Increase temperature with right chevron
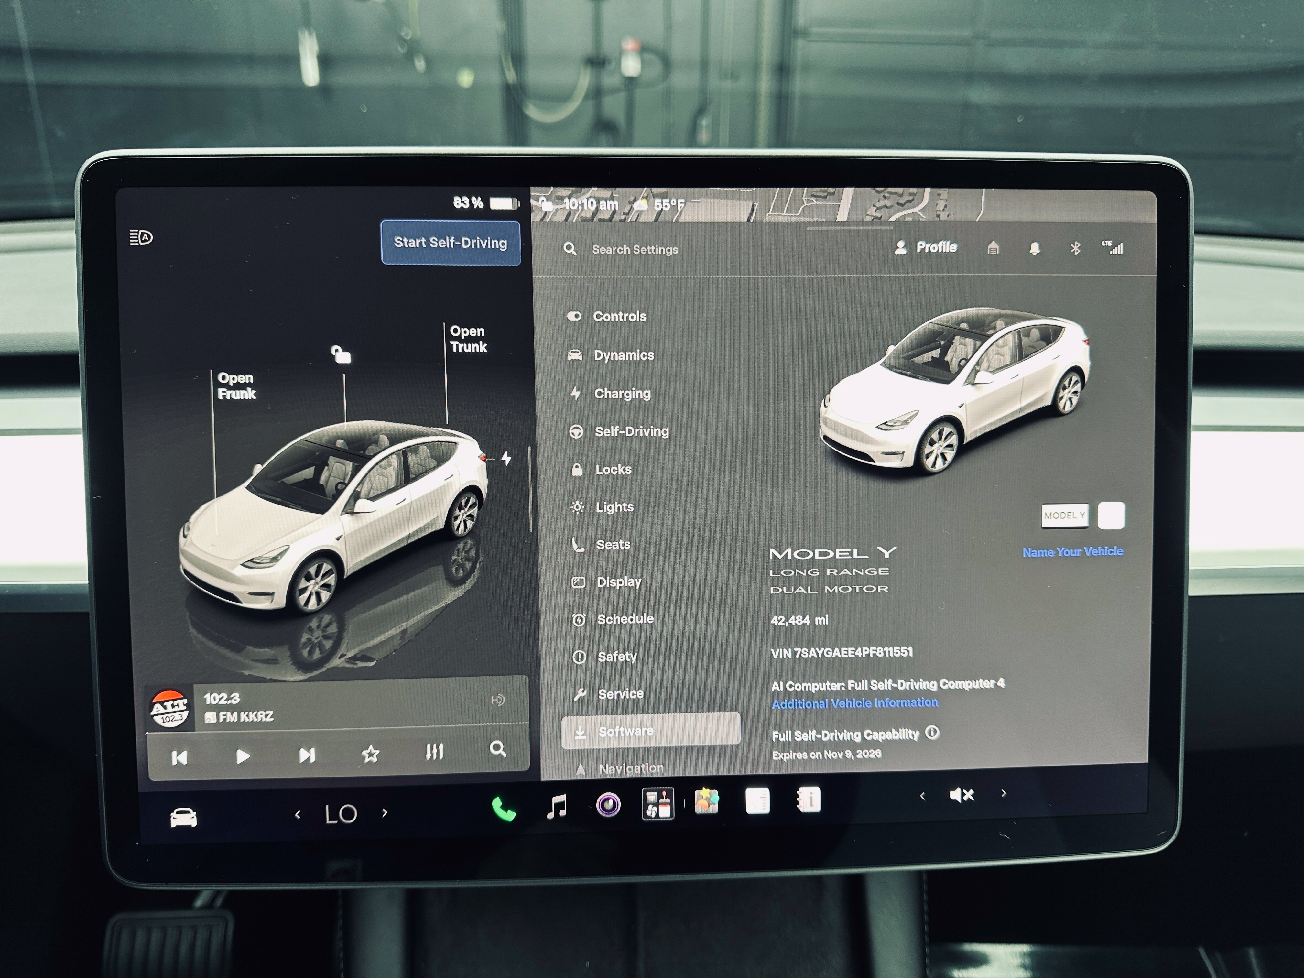Screen dimensions: 1304x978 click(x=384, y=813)
